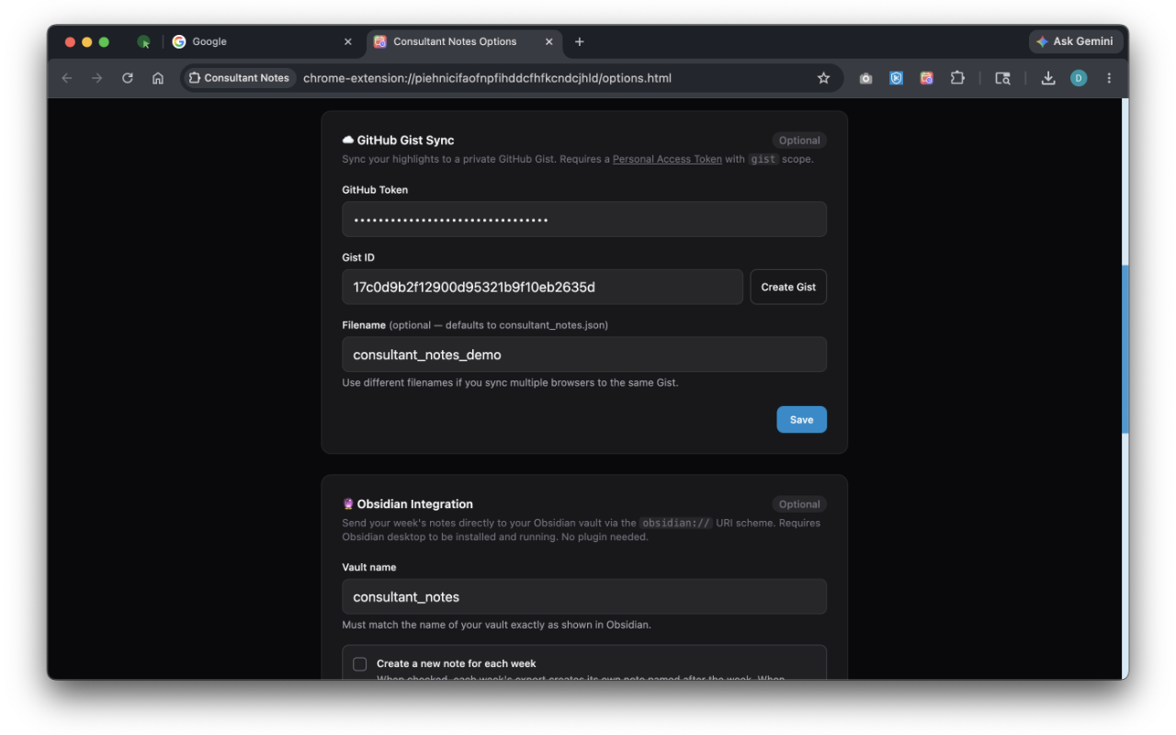Viewport: 1176px width, 735px height.
Task: Close the Google tab
Action: pos(347,41)
